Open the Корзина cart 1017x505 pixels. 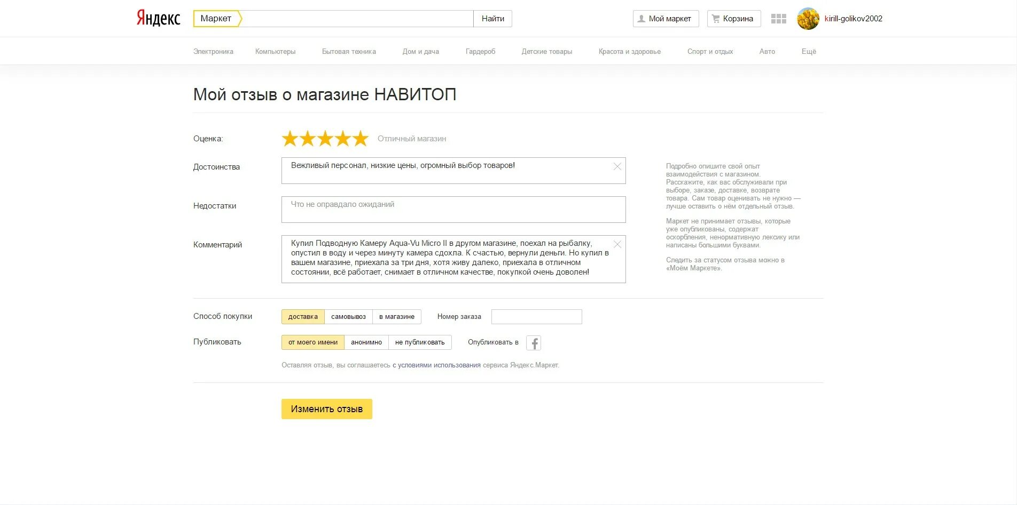pos(734,19)
